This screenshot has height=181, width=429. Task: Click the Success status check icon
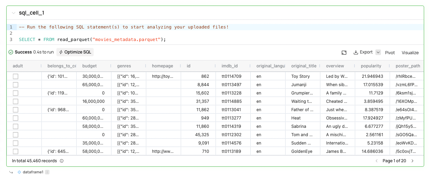click(11, 52)
